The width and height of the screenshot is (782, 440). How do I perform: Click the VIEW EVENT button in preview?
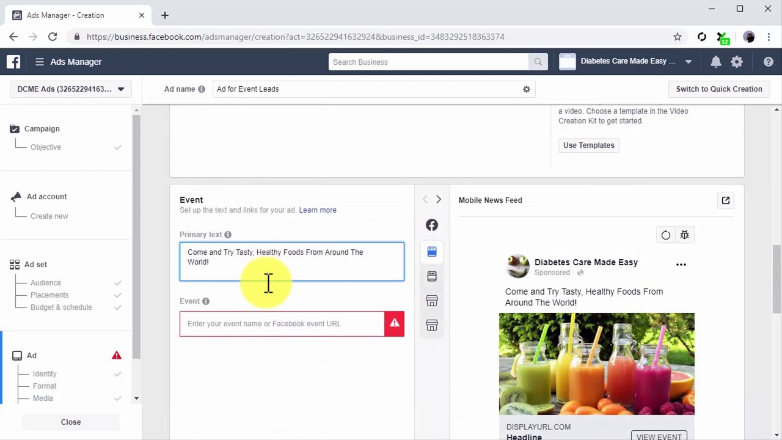(x=659, y=436)
